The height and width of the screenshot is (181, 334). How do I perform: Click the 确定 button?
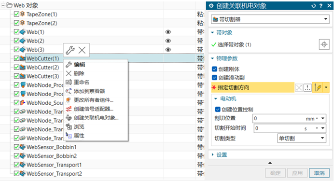[275, 173]
